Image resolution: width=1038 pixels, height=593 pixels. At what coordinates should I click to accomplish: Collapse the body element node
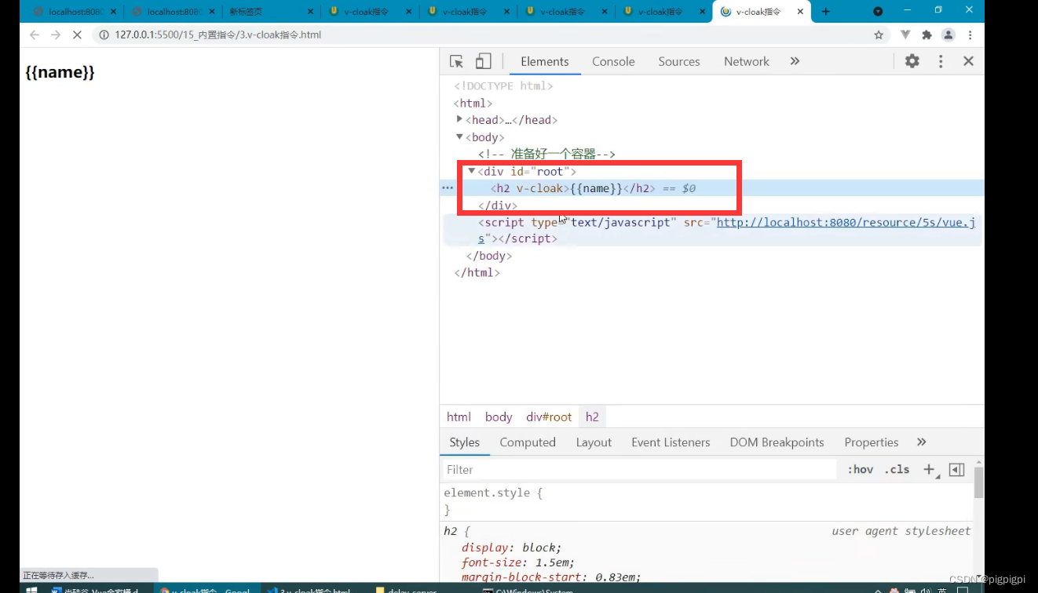460,136
